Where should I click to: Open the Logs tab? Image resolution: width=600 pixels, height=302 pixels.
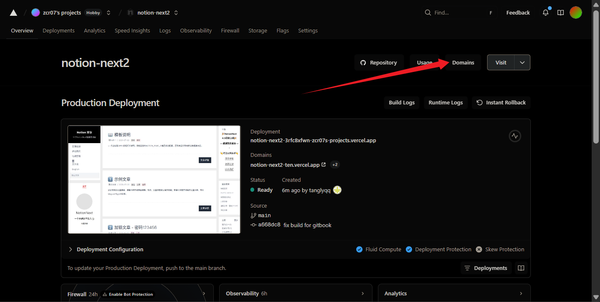pos(165,30)
